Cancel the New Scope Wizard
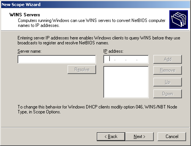 click(x=172, y=137)
